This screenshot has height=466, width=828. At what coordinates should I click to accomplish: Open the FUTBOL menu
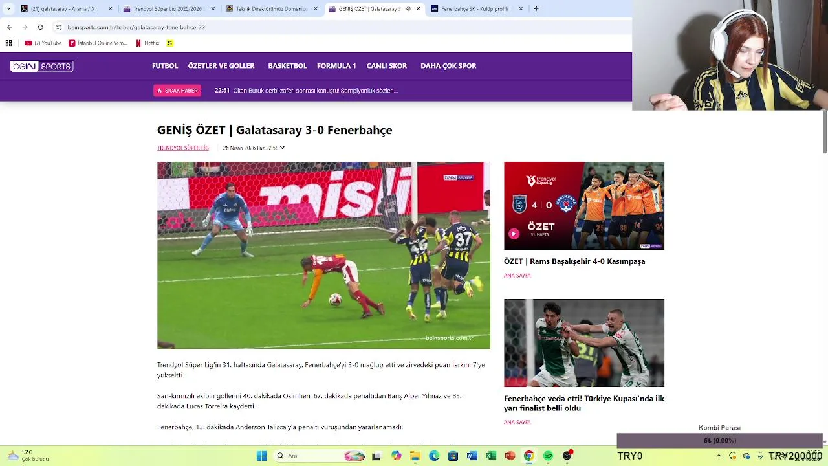coord(165,66)
